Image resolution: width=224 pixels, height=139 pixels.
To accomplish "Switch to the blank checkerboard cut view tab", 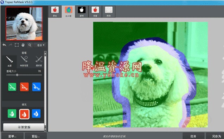I will tap(109, 12).
